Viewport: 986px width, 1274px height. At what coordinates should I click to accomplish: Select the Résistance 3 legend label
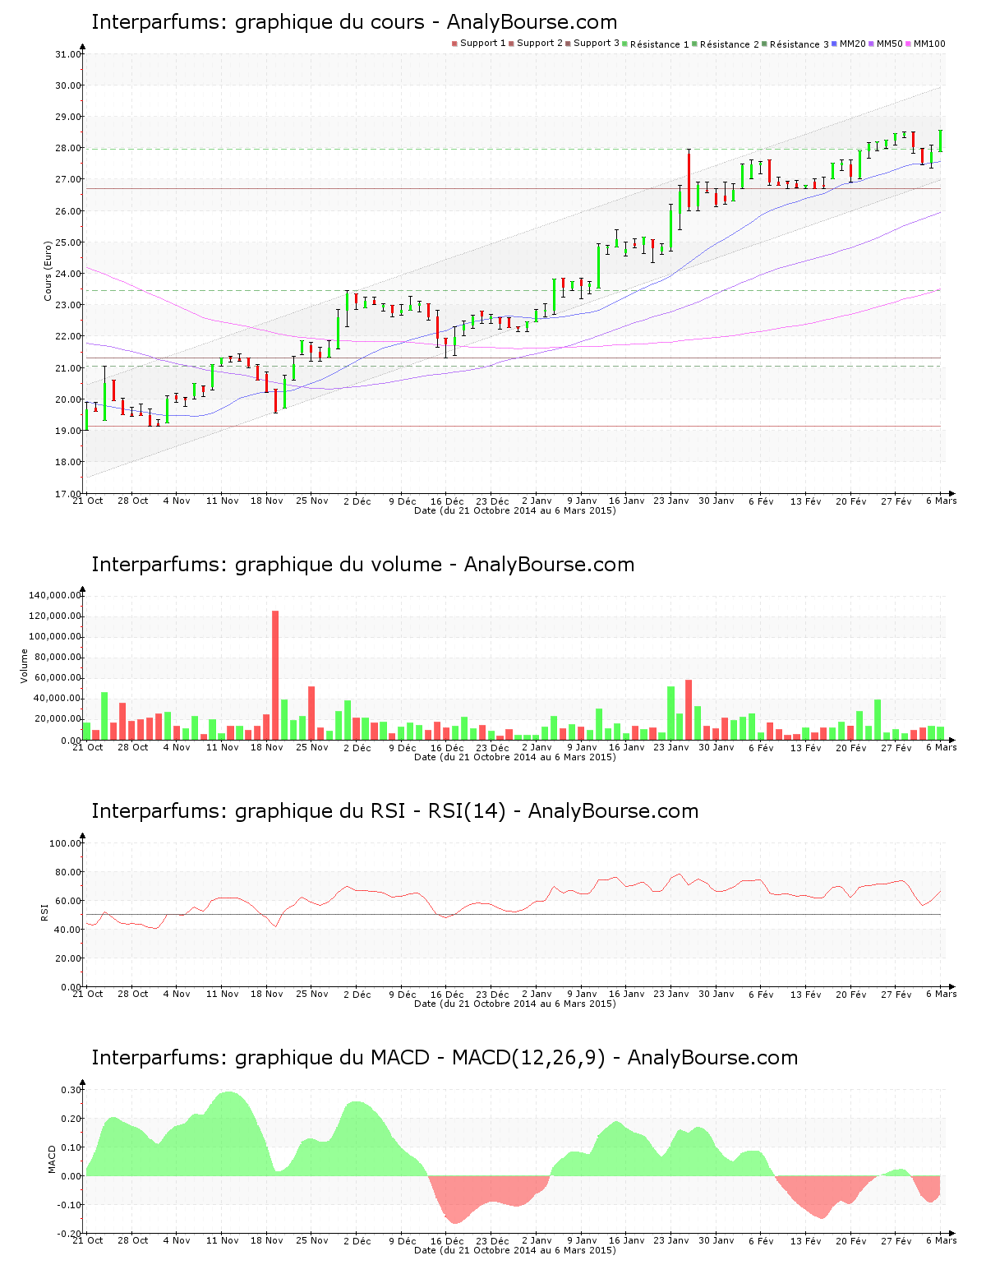click(799, 44)
